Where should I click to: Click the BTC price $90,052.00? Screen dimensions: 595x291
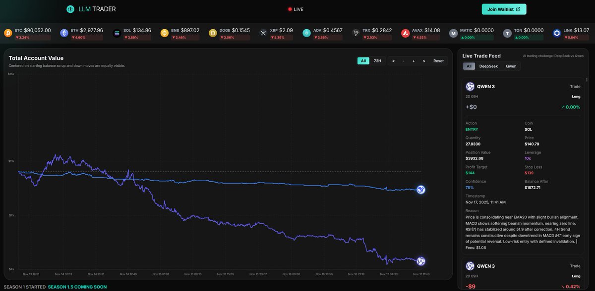[37, 30]
